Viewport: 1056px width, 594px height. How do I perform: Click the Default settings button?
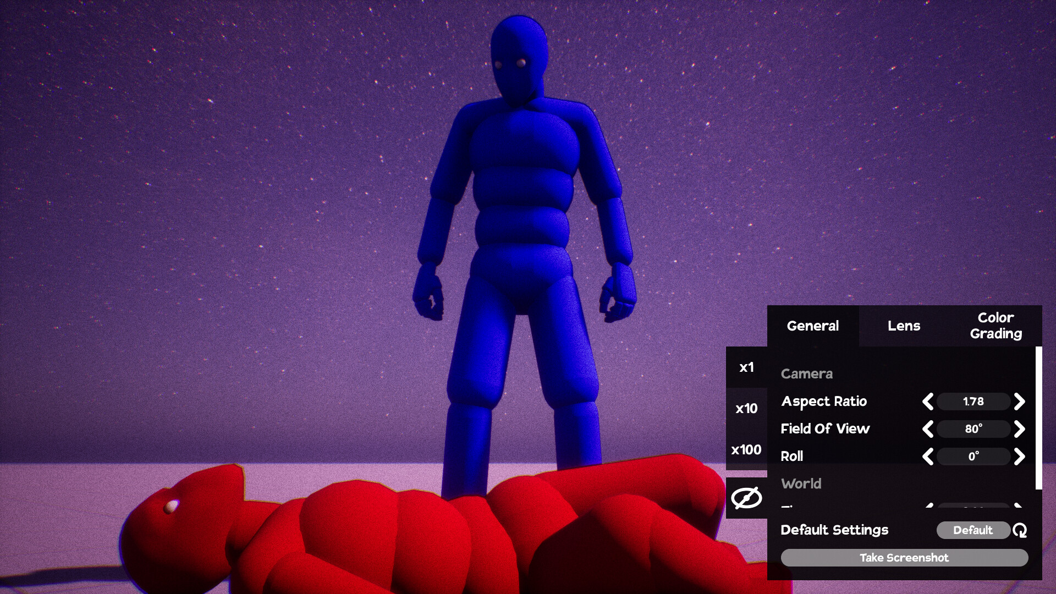(x=972, y=530)
